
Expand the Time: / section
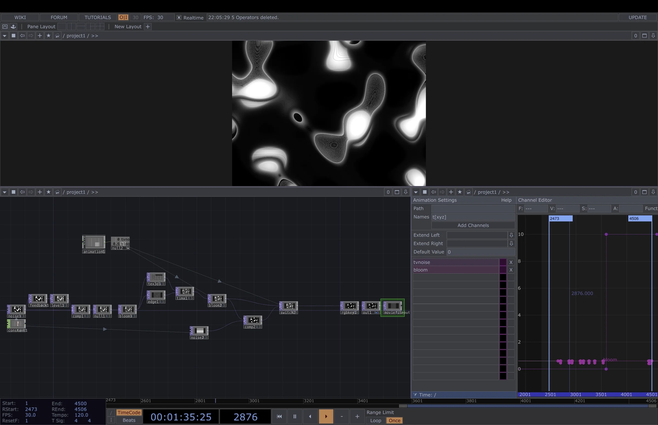pyautogui.click(x=415, y=395)
